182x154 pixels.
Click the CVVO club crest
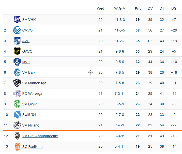[17, 30]
